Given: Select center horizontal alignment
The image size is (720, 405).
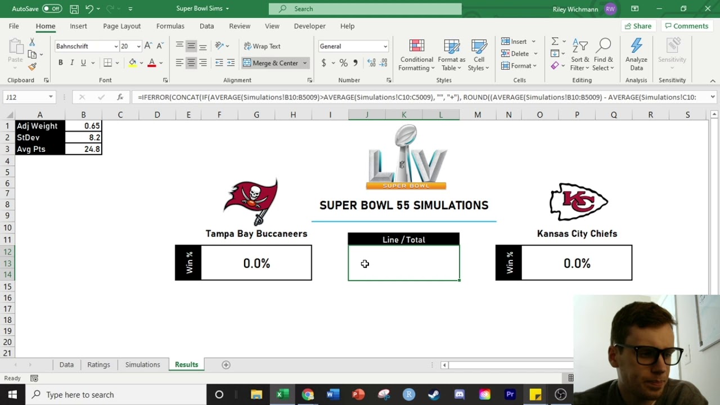Looking at the screenshot, I should click(191, 63).
